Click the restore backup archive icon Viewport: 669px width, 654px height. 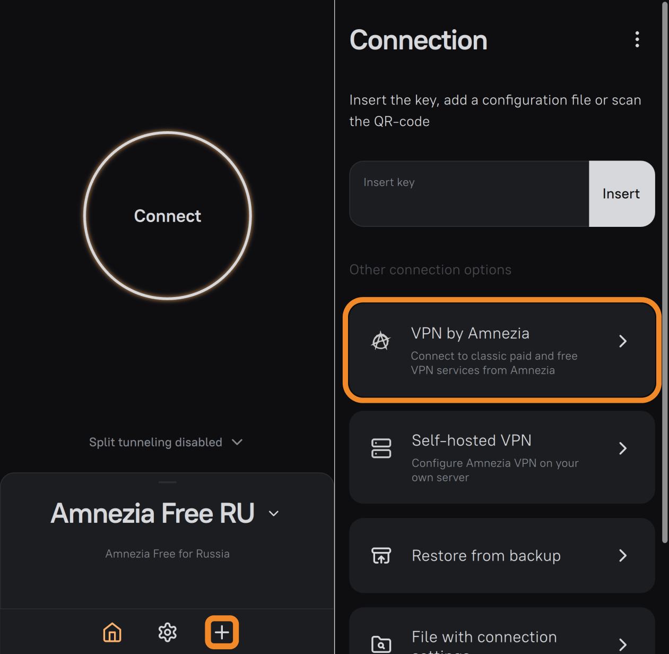pyautogui.click(x=381, y=556)
